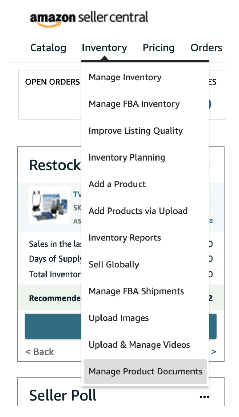Choose Add a Product
The height and width of the screenshot is (417, 239).
145,184
